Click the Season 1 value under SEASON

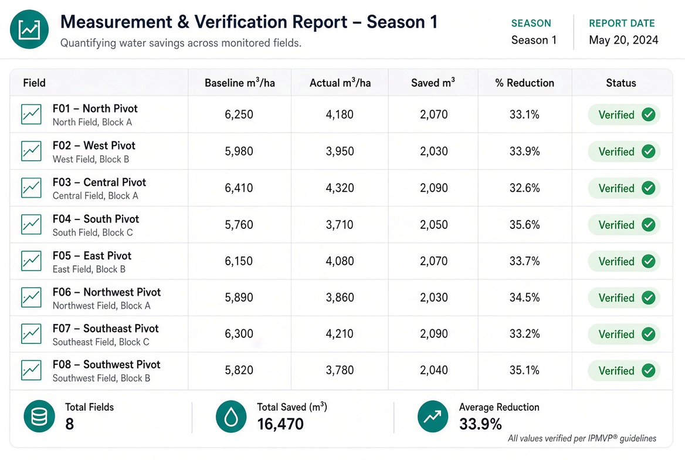(534, 40)
